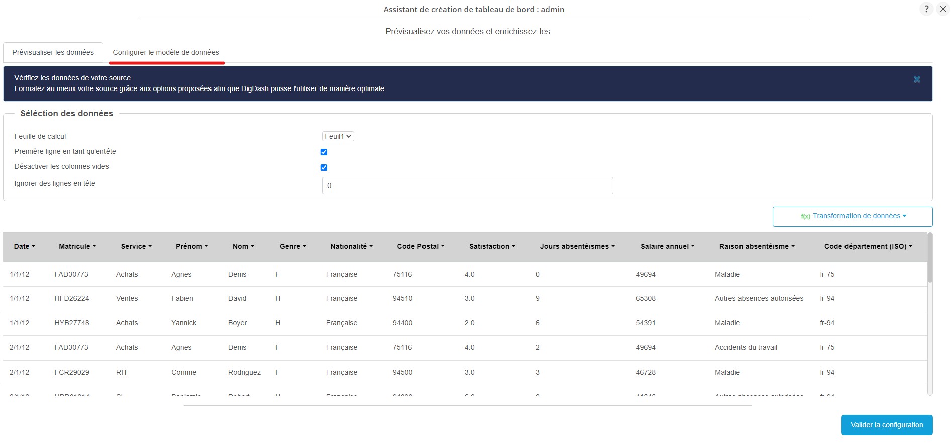Close the dashboard creation wizard

(x=943, y=9)
